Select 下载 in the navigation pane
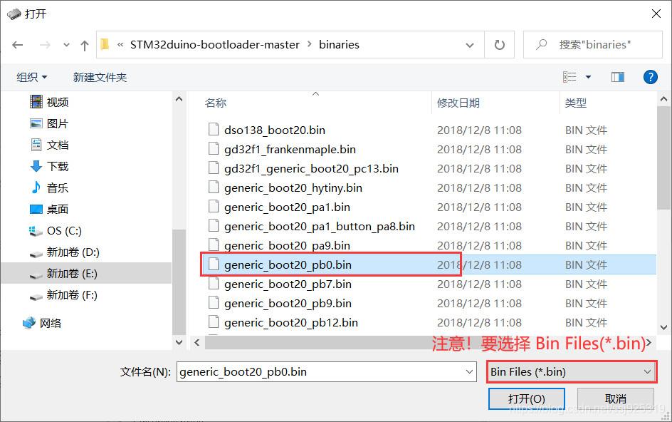This screenshot has width=672, height=422. pos(58,167)
